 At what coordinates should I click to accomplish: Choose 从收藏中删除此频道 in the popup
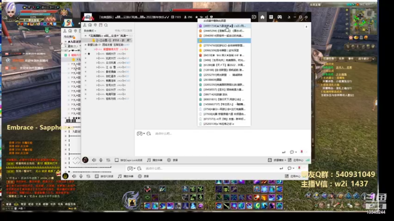(224, 21)
